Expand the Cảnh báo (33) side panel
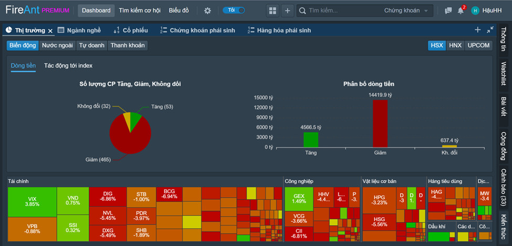This screenshot has height=246, width=512. point(504,186)
